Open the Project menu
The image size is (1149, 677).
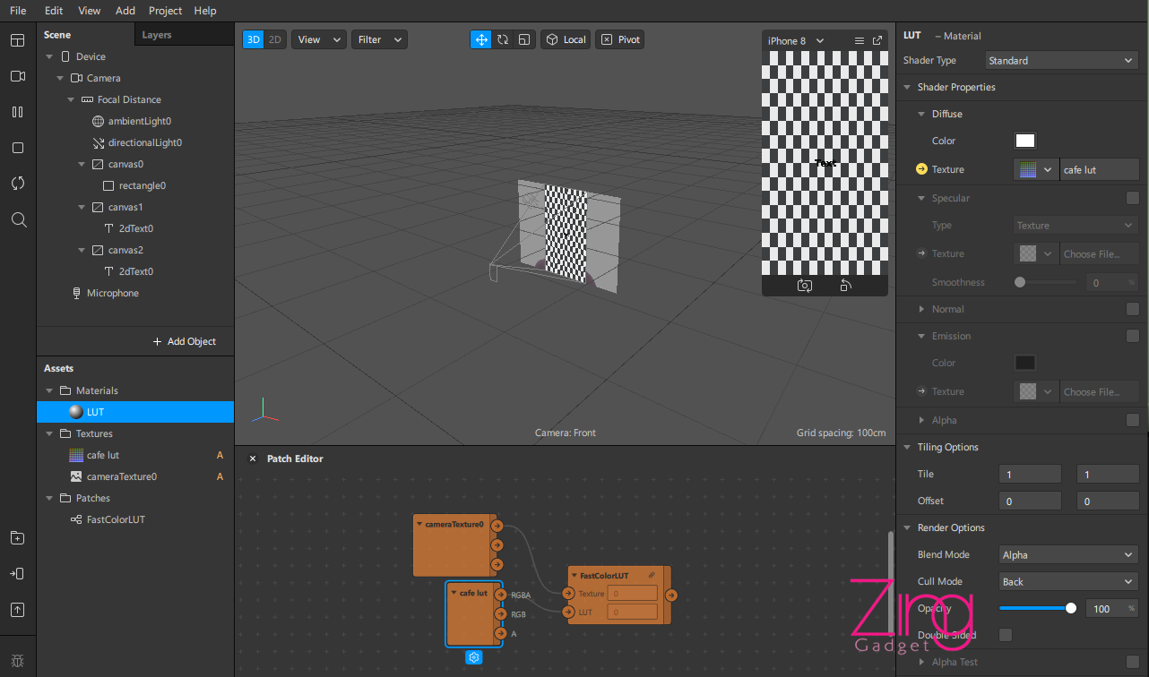tap(165, 11)
